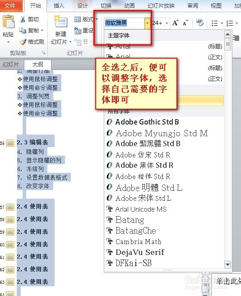Click the Paste clipboard icon

click(8, 21)
